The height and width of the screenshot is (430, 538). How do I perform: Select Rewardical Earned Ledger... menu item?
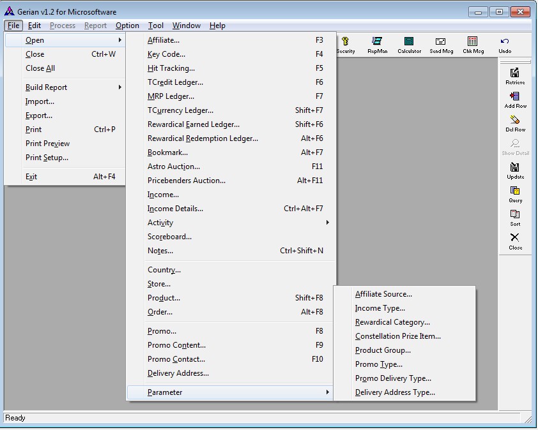pos(194,124)
